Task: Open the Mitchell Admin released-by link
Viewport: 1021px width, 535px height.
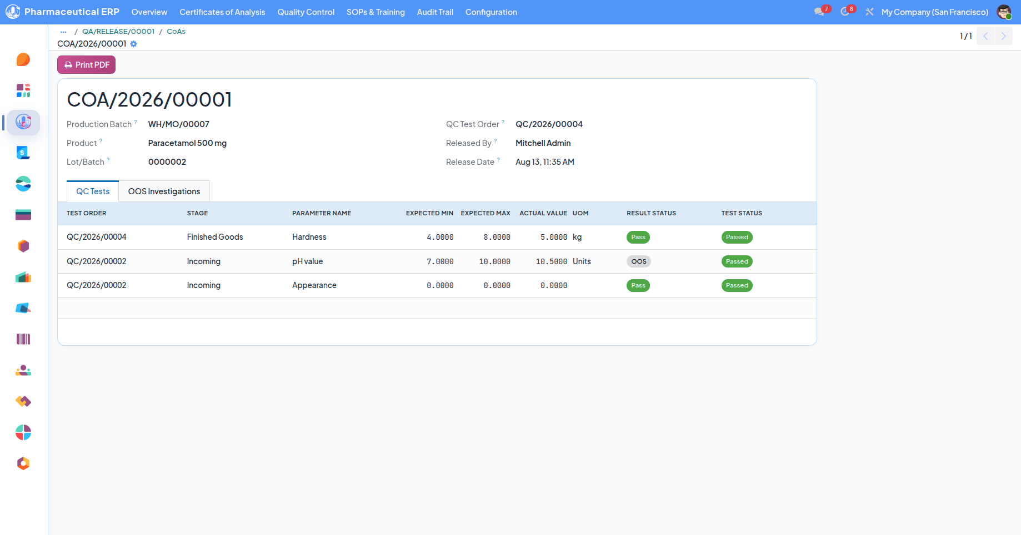Action: 543,143
